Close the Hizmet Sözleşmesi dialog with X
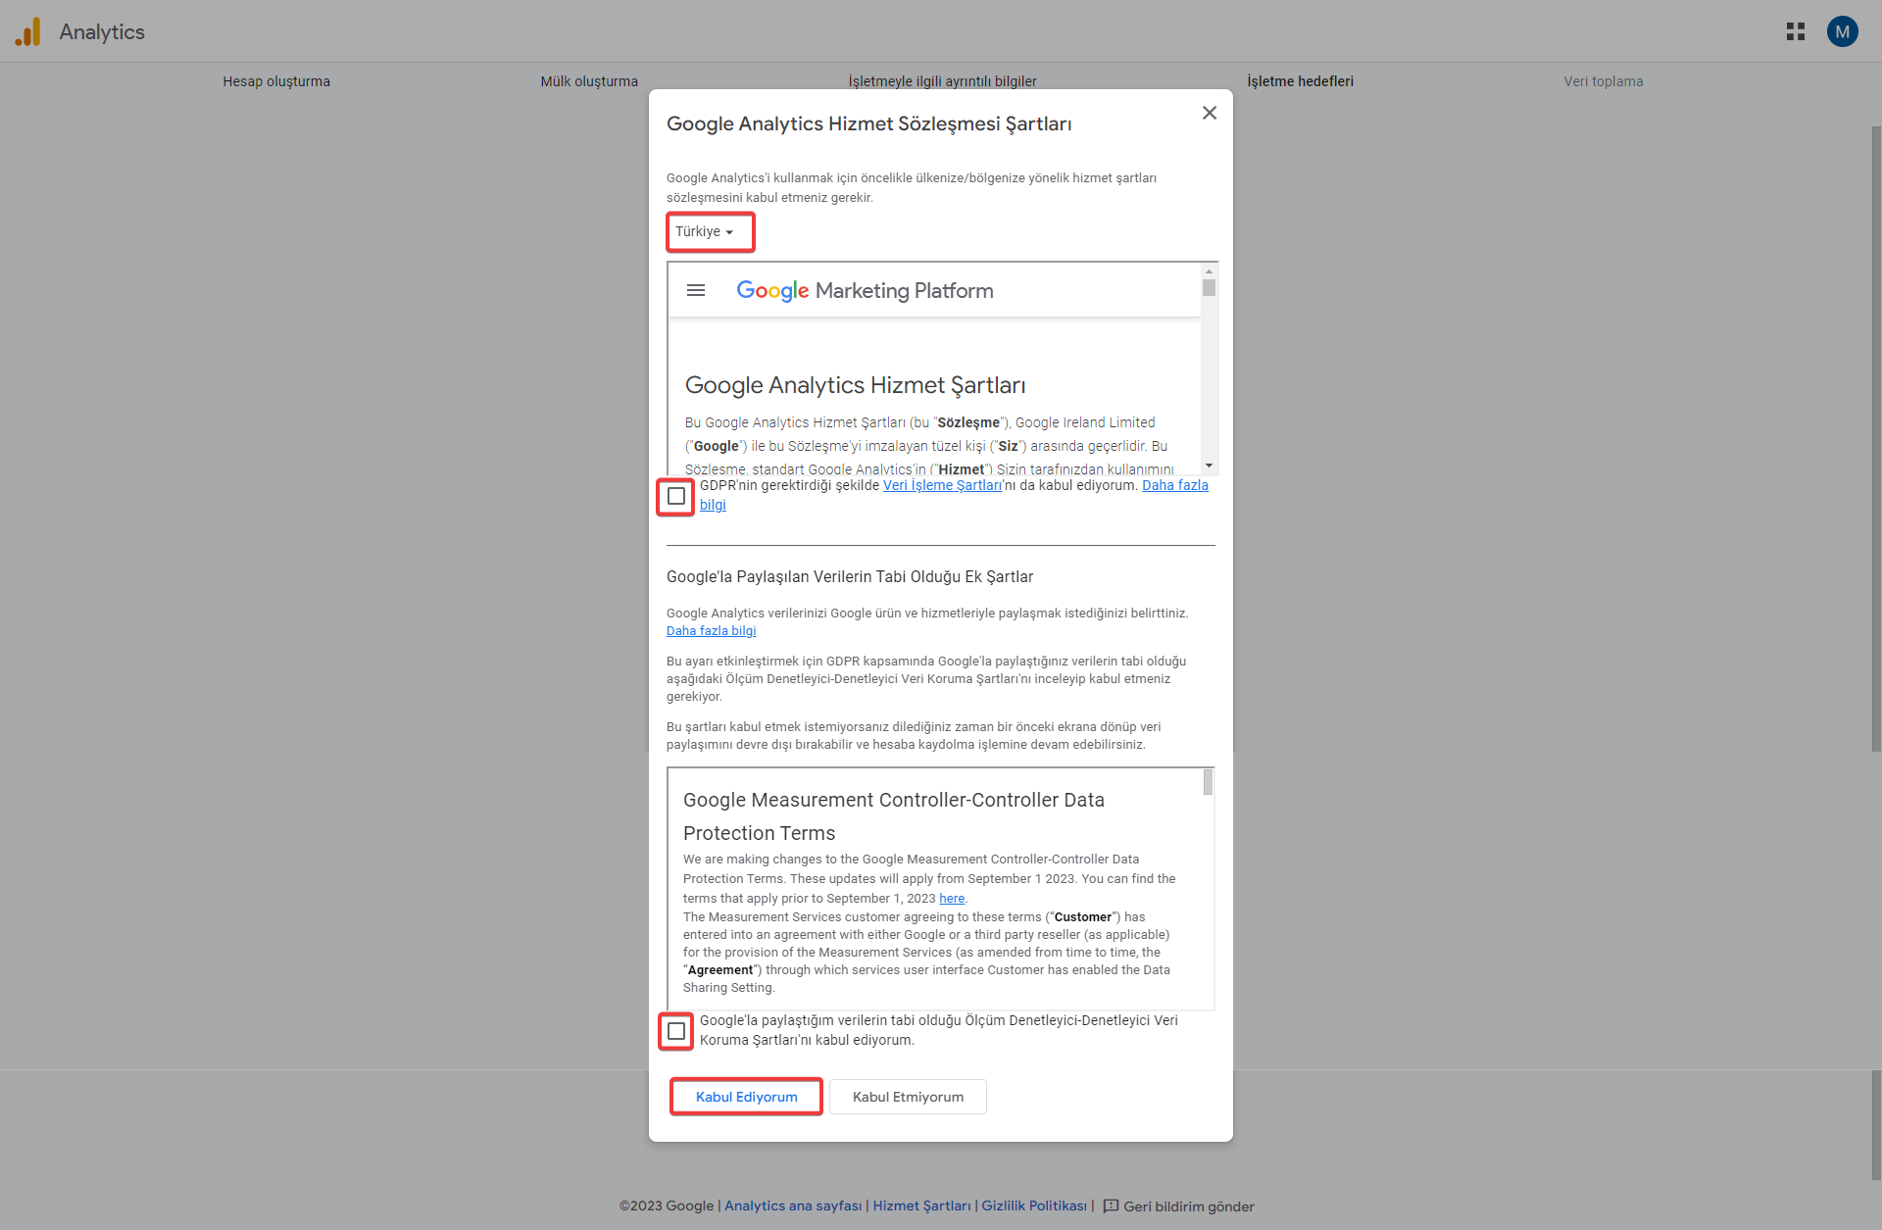 click(1210, 113)
